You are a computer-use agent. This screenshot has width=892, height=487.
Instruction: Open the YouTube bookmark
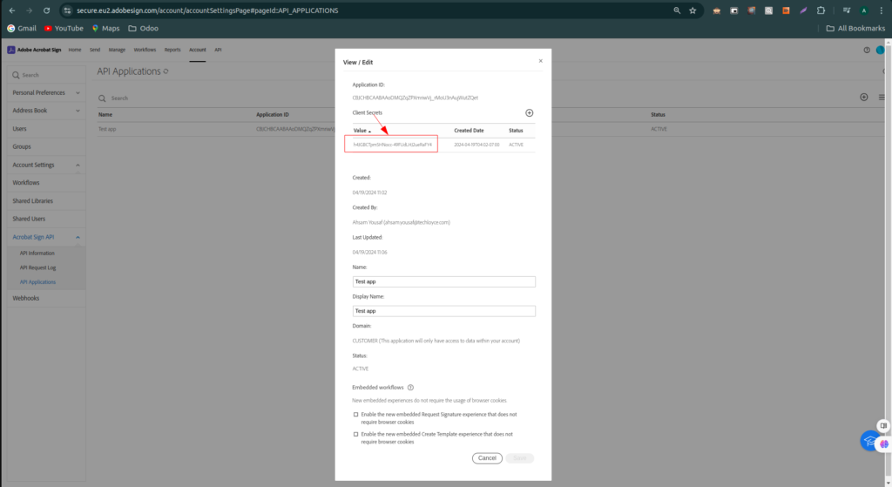click(64, 28)
